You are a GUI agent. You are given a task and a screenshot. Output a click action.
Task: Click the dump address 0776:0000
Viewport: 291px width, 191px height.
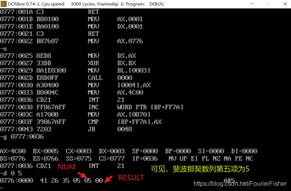click(17, 181)
